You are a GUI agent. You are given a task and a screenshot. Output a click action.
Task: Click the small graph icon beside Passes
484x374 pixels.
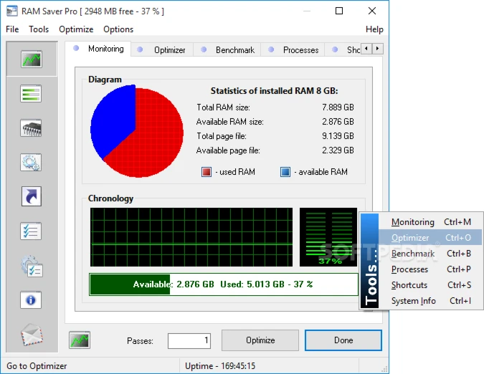coord(80,340)
